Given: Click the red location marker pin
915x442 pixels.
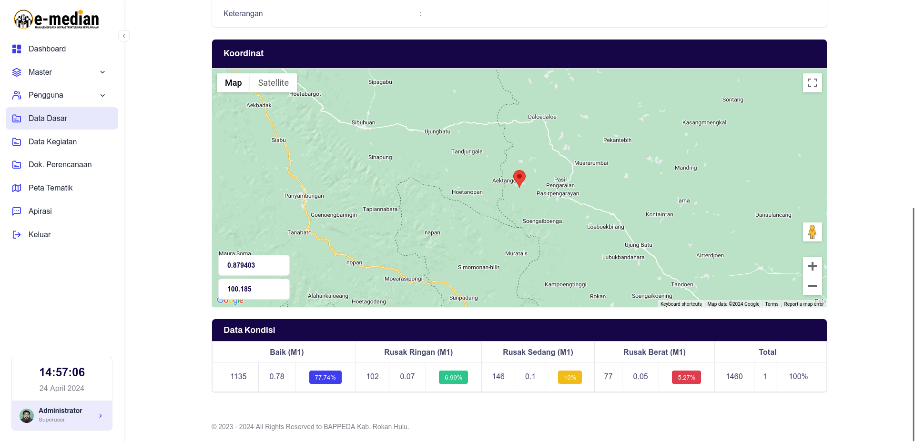Looking at the screenshot, I should [519, 178].
